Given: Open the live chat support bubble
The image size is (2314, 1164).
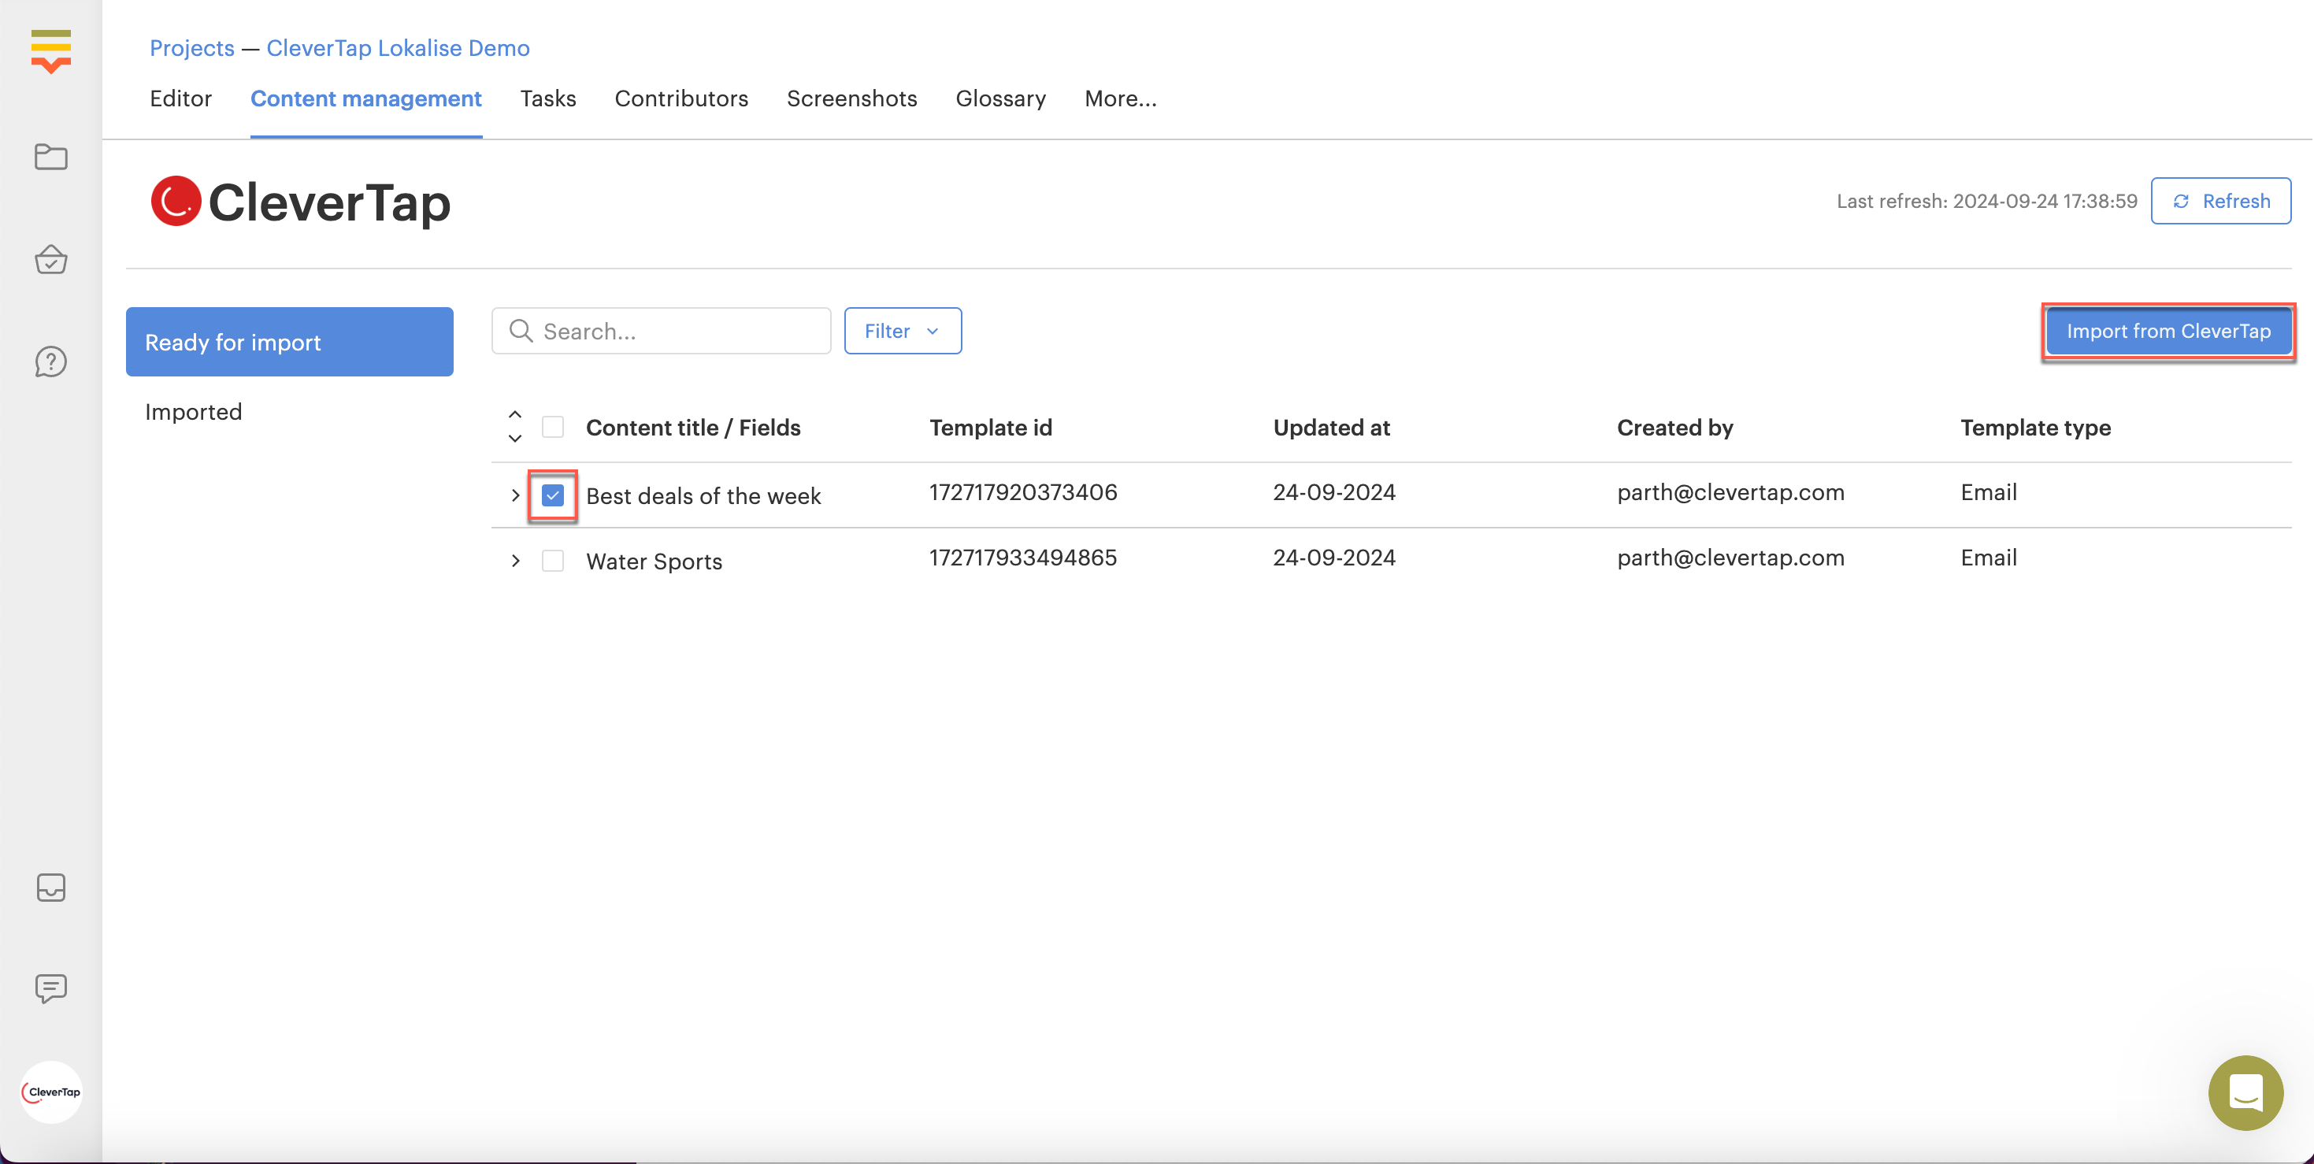Looking at the screenshot, I should [2245, 1092].
